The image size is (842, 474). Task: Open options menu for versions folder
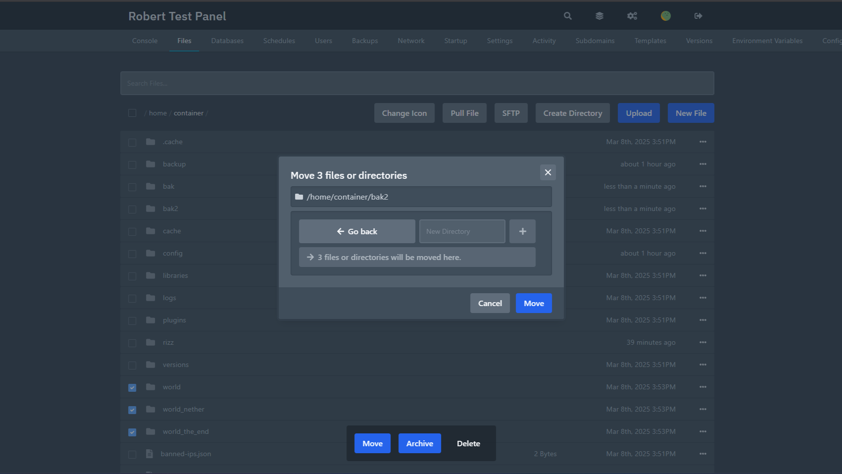703,365
